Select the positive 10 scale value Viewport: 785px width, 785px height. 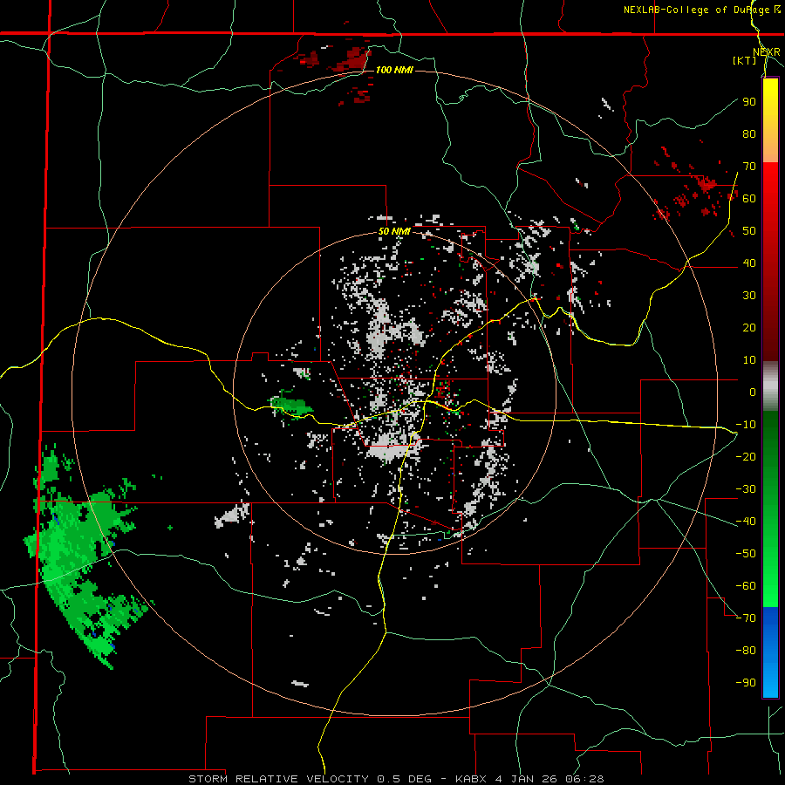(749, 360)
